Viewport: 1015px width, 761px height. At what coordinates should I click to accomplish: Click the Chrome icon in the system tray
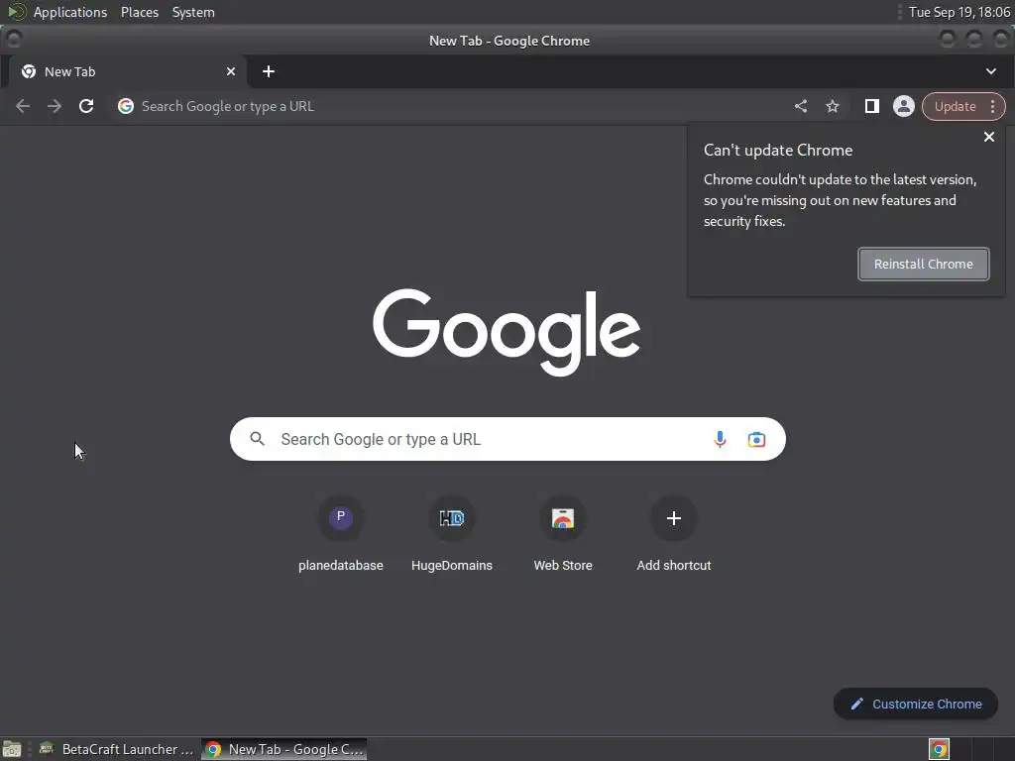[939, 749]
